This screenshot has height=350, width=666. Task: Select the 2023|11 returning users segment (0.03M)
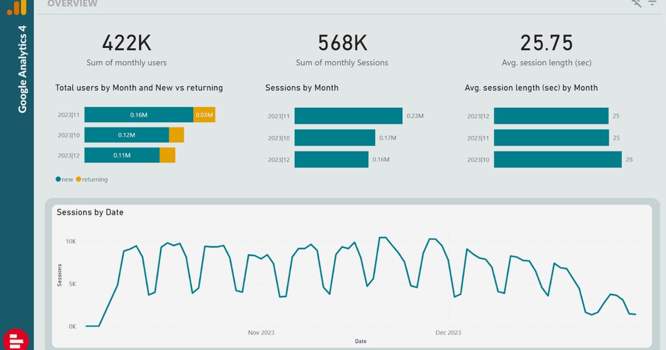[204, 115]
